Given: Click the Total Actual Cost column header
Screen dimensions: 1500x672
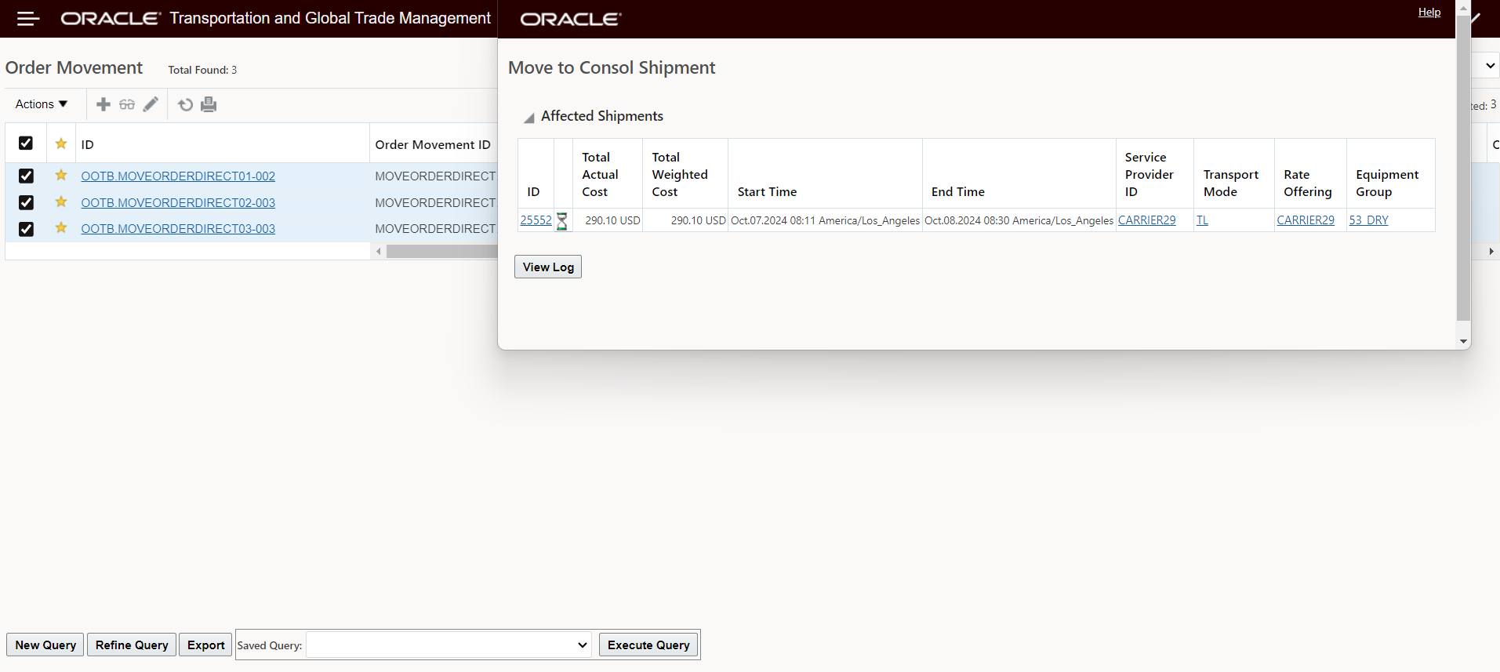Looking at the screenshot, I should pyautogui.click(x=600, y=175).
